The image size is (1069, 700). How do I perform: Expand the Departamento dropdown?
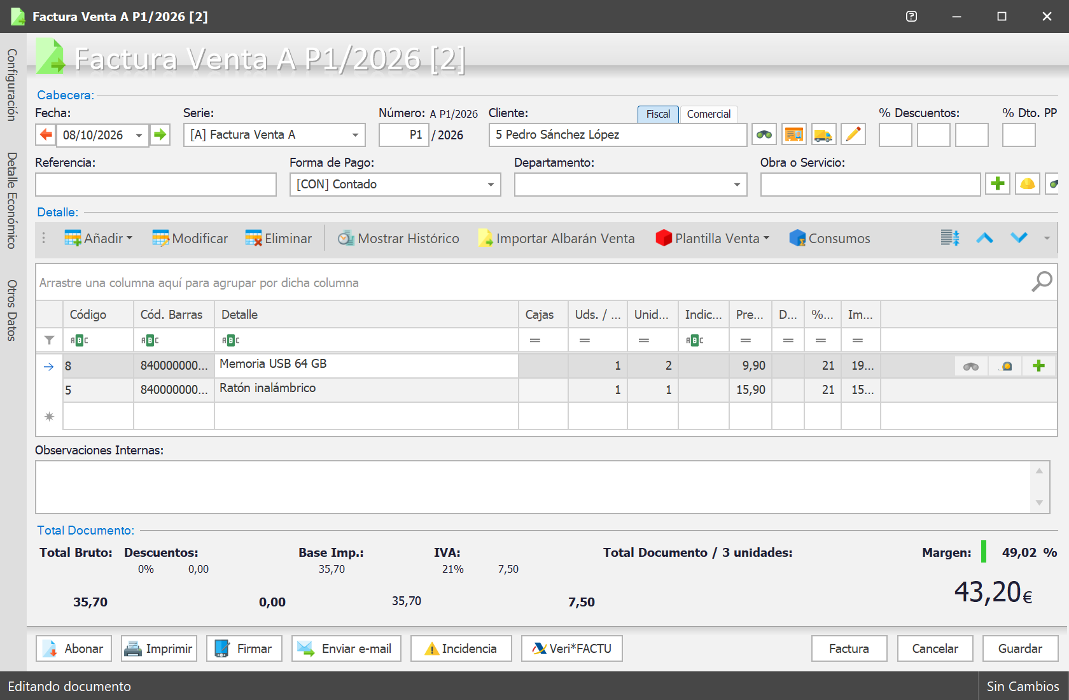click(737, 185)
